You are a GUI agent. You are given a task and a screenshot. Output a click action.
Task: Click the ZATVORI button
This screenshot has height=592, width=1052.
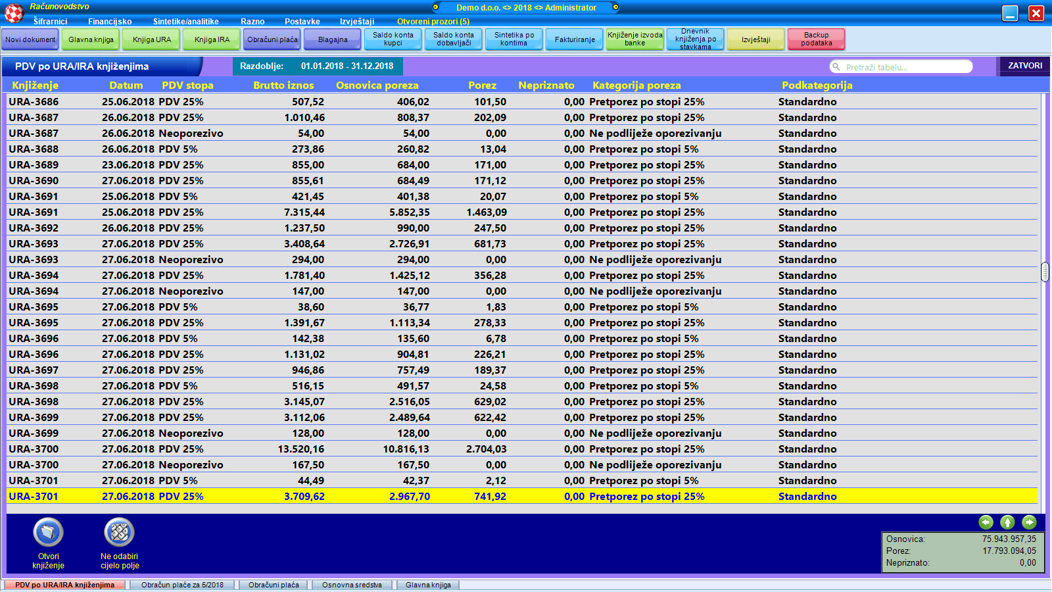click(1024, 66)
